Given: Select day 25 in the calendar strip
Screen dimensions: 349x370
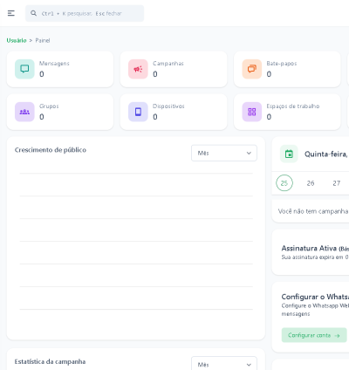Looking at the screenshot, I should [x=284, y=183].
